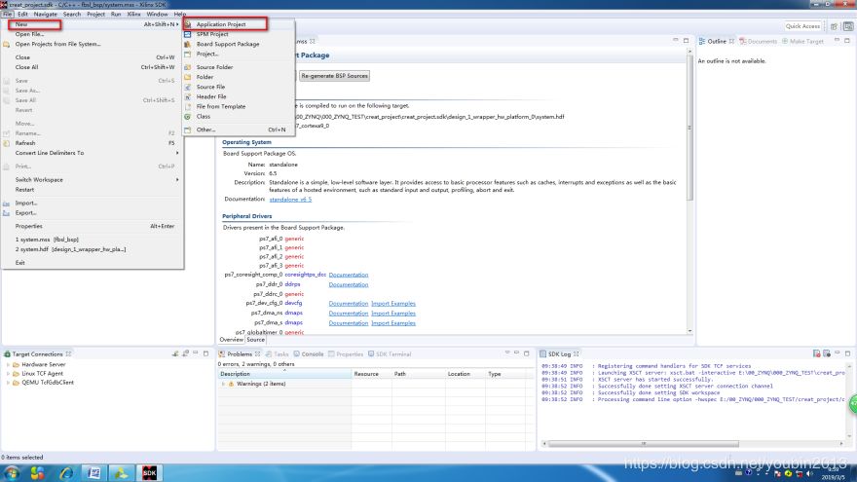Click the new target connection icon
This screenshot has height=482, width=857.
175,353
